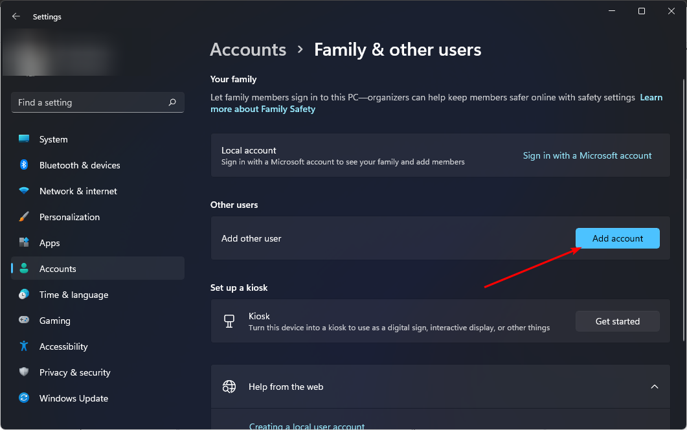Click the Find a setting search box

(91, 102)
